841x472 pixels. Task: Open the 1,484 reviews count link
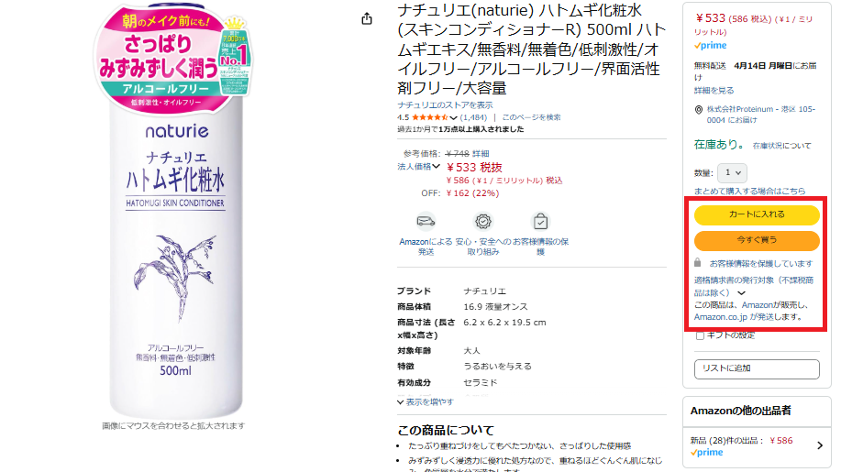tap(473, 117)
